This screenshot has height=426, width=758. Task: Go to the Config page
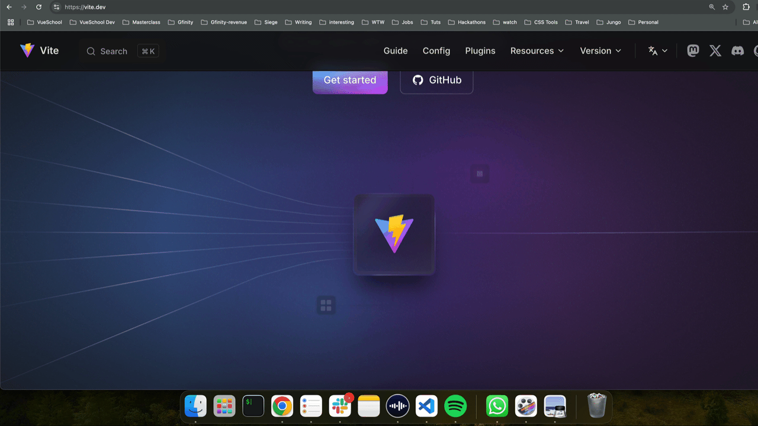click(436, 51)
